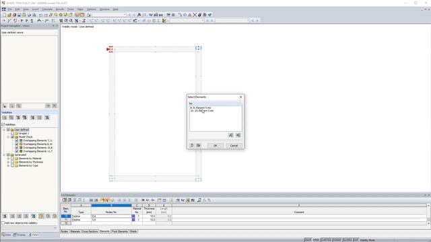
Task: Expand the Elements by Material node
Action: click(x=8, y=159)
